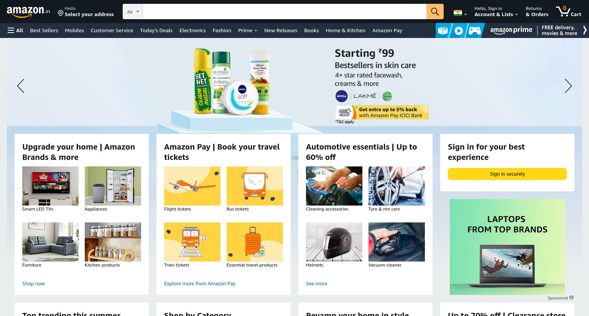The image size is (589, 316).
Task: Open Today's Deals in the nav bar
Action: pos(156,30)
